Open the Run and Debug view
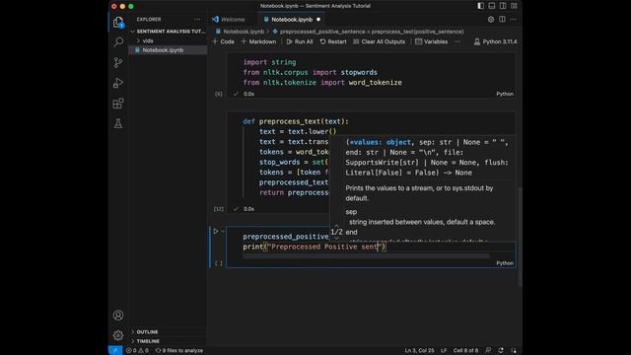 click(118, 83)
